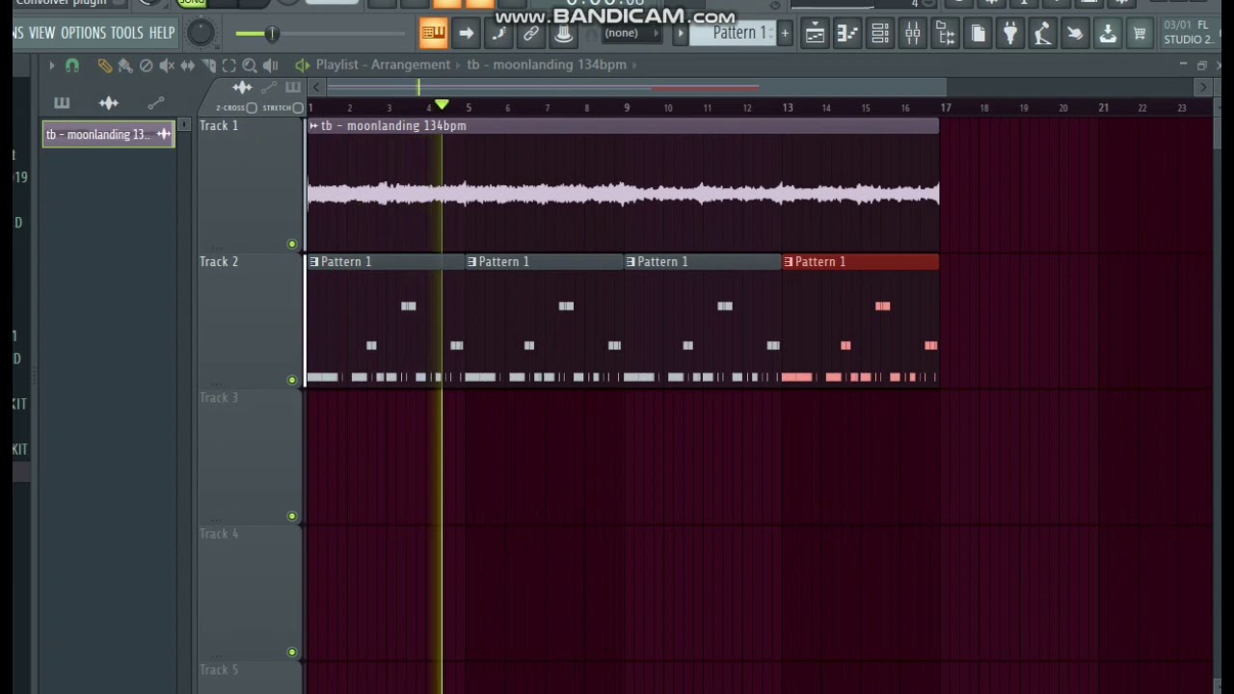Screen dimensions: 1234x694
Task: Click the master pitch knob
Action: coord(201,34)
